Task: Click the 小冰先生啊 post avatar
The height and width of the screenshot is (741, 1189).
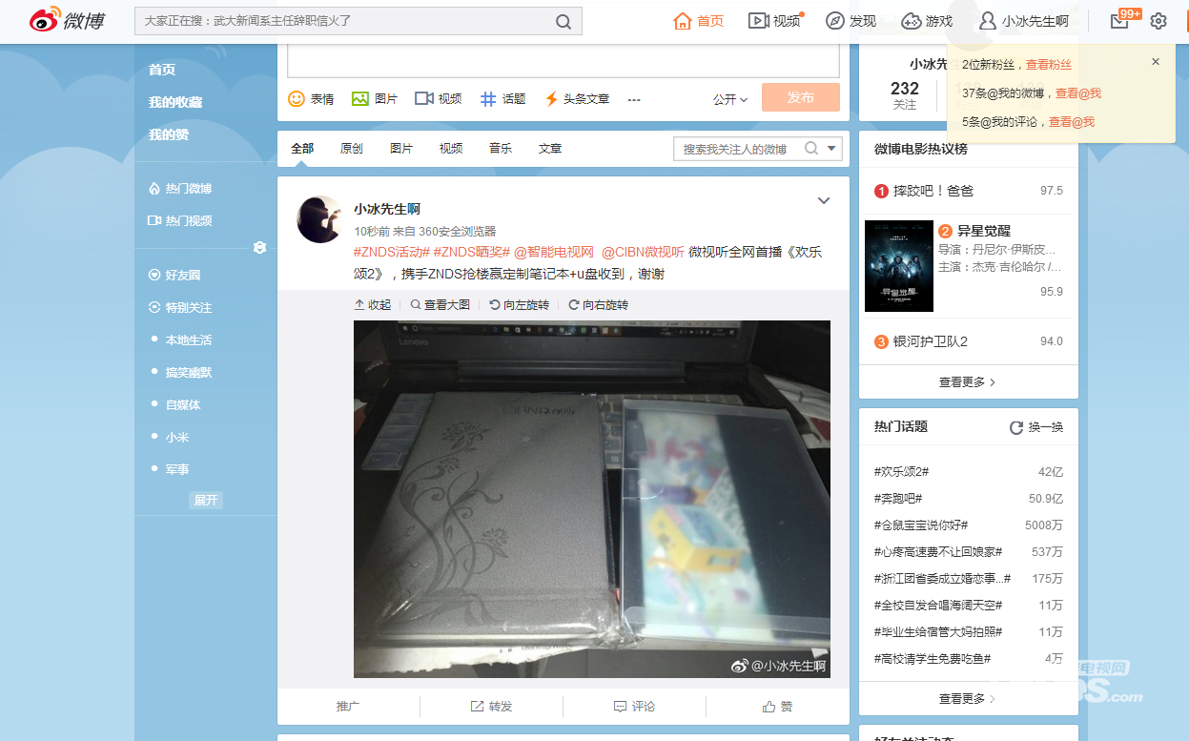Action: pos(319,219)
